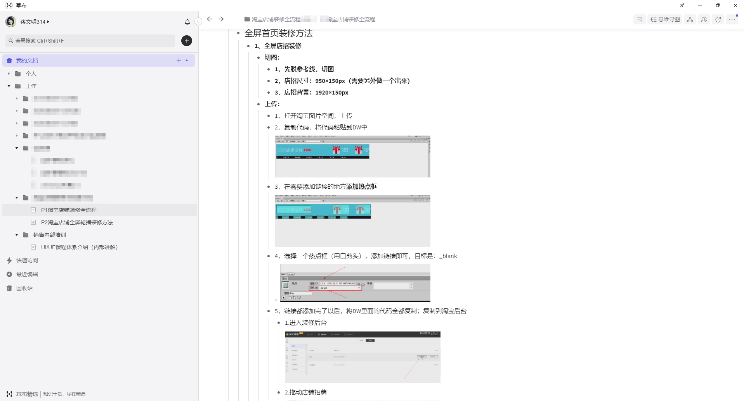The width and height of the screenshot is (744, 401).
Task: Click text 1.进入装修后台
Action: [x=306, y=322]
